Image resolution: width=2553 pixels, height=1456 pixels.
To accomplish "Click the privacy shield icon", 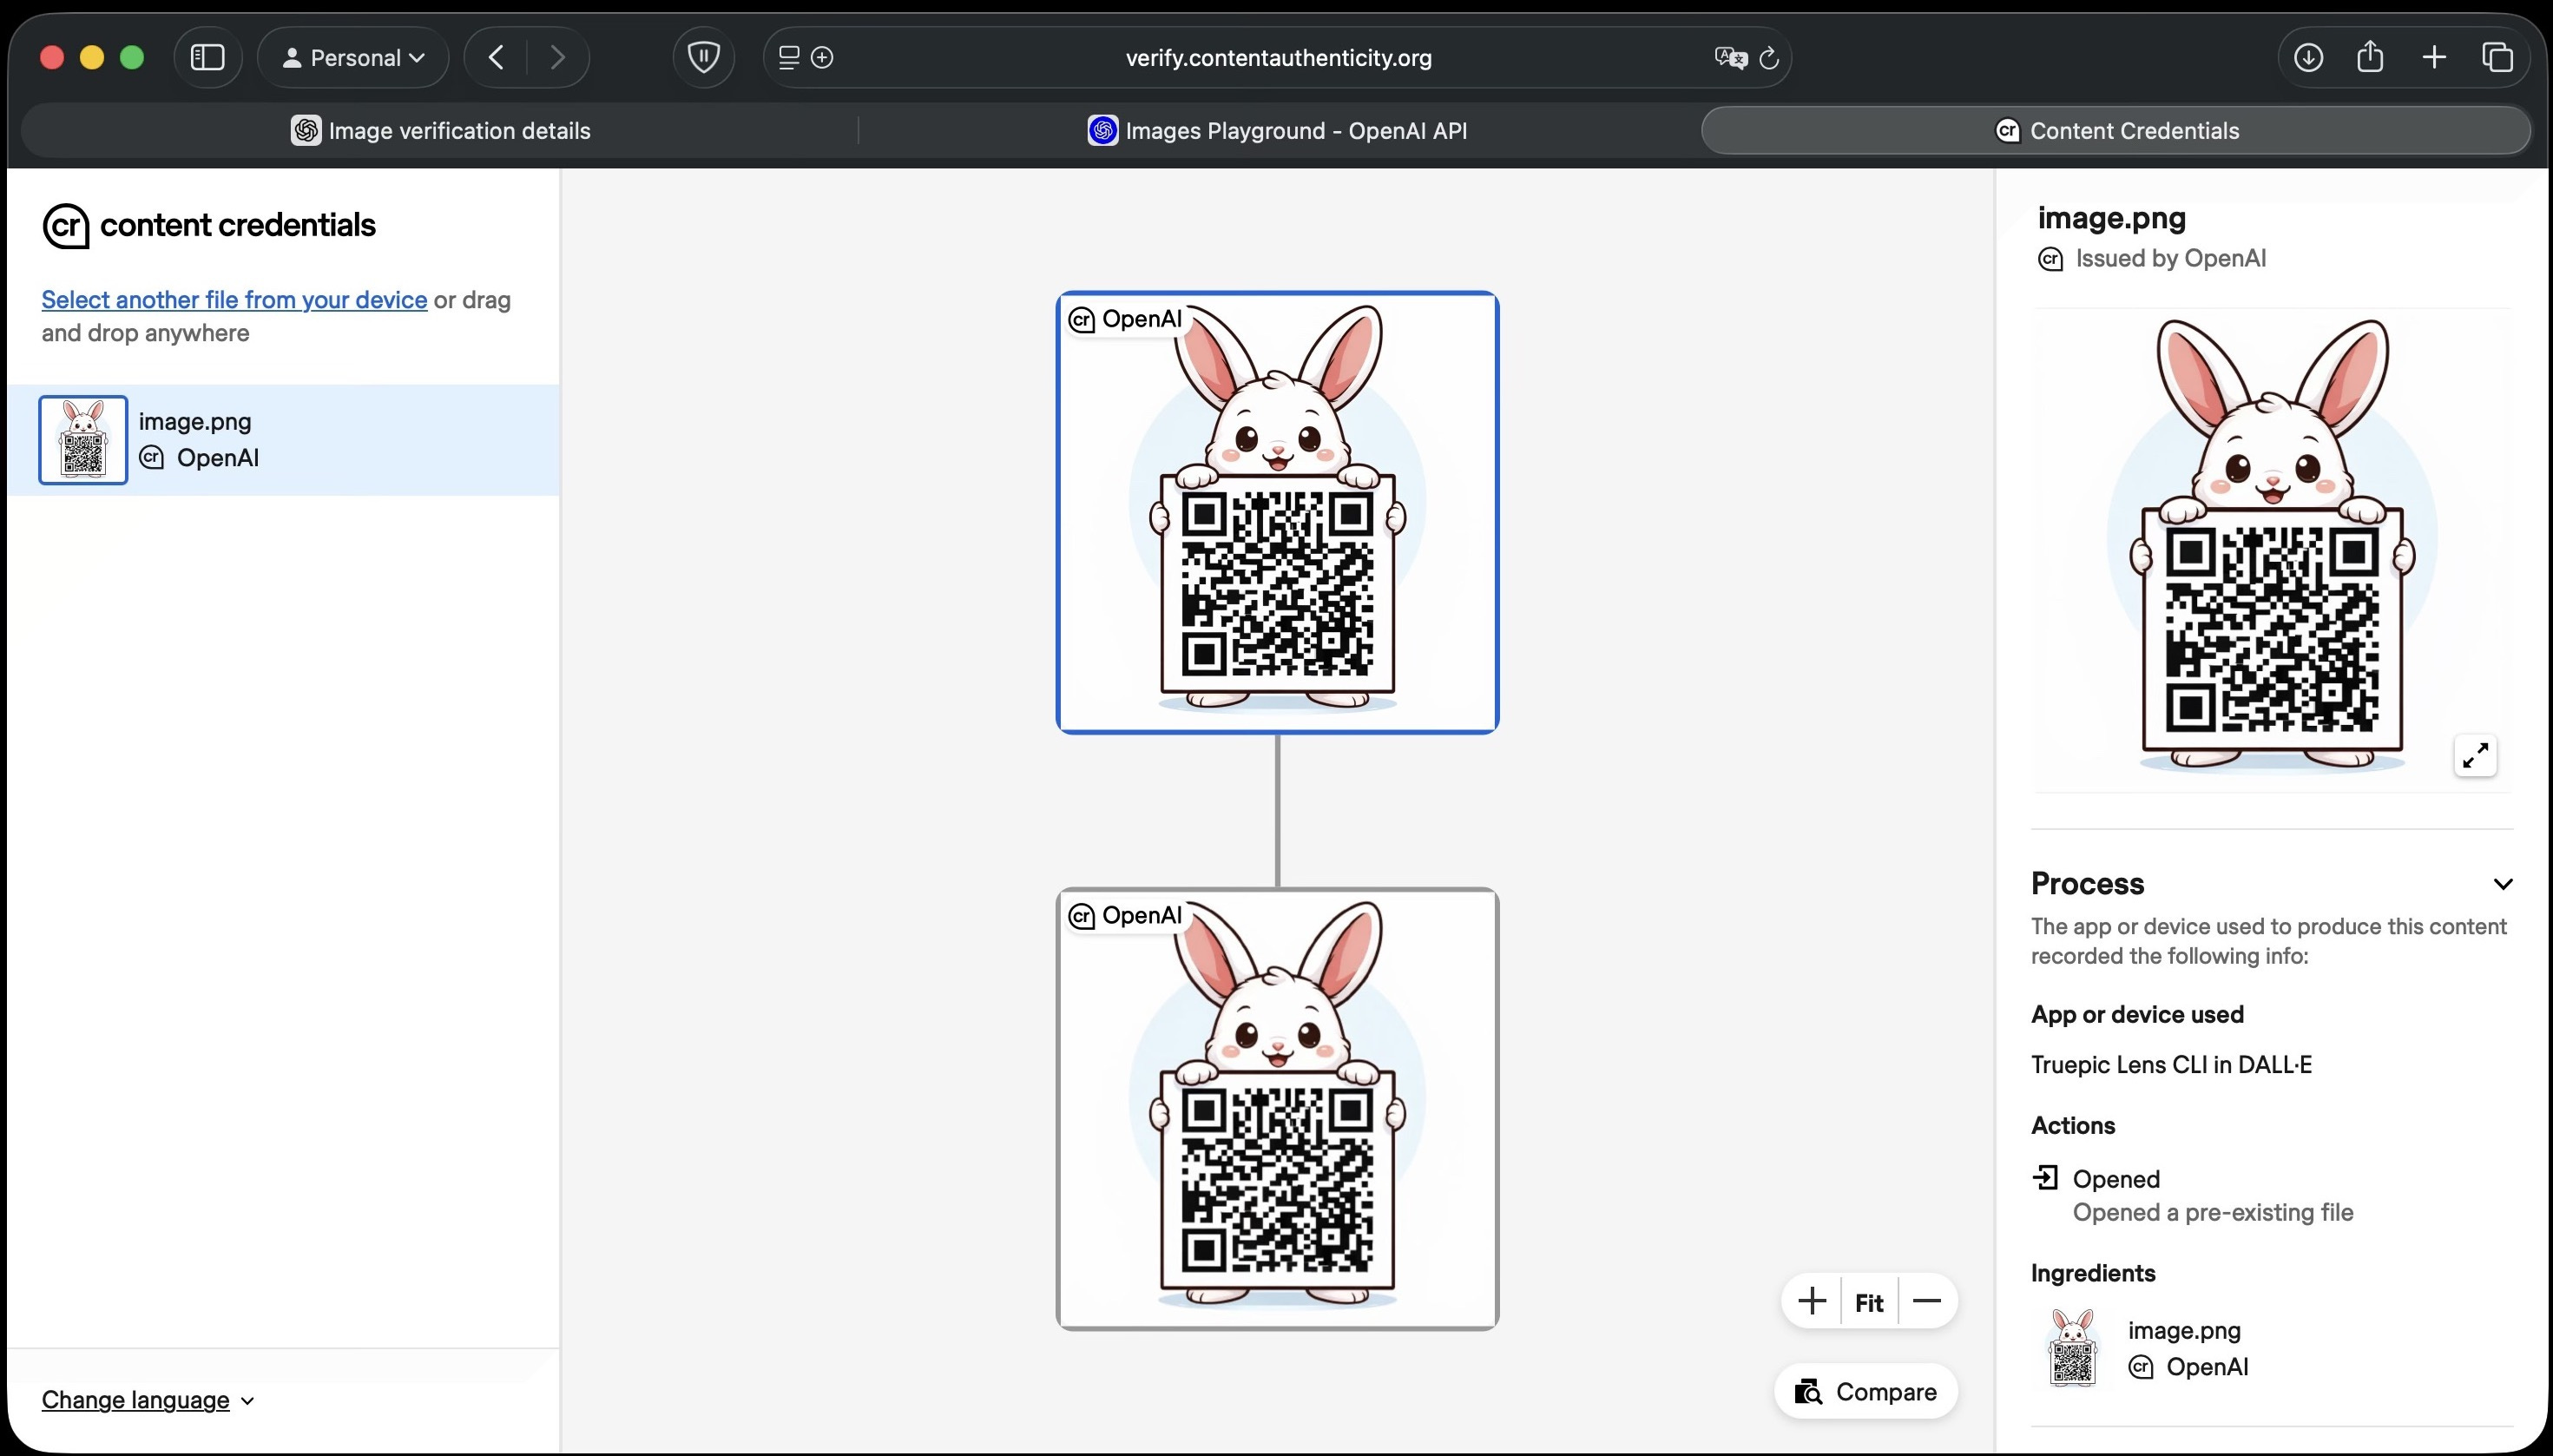I will [704, 58].
